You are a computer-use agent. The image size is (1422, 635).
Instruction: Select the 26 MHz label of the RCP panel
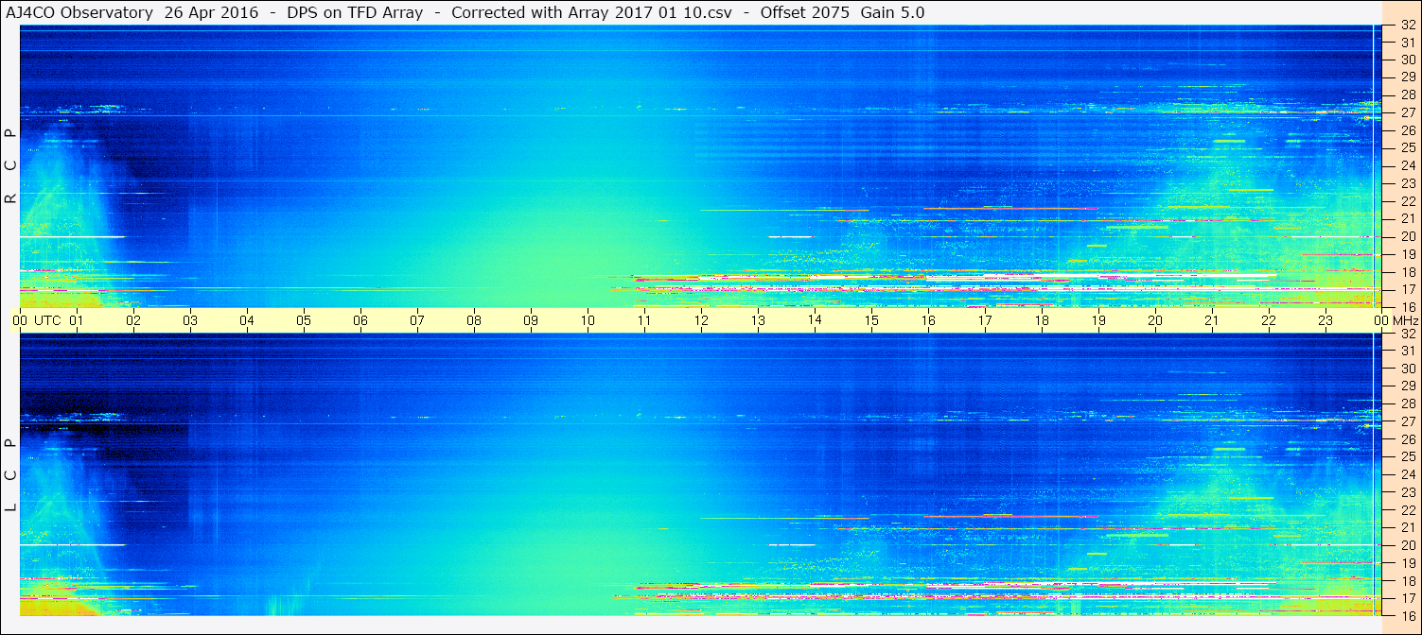[x=1407, y=129]
